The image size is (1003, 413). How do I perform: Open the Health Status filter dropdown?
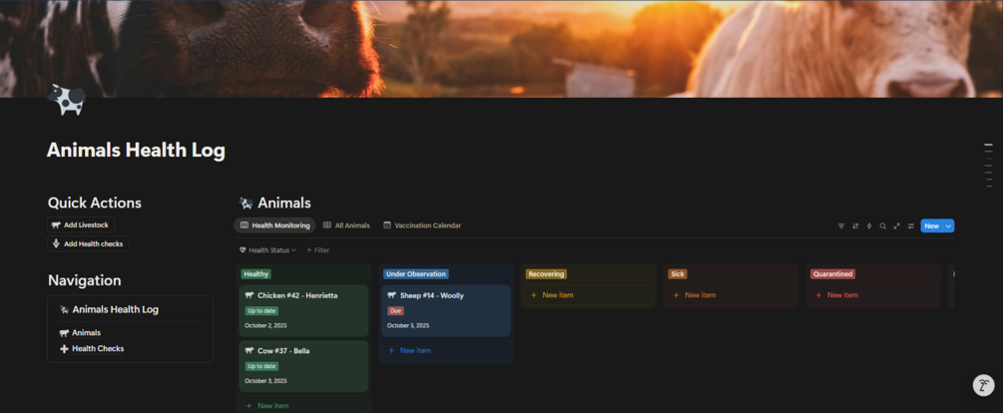267,250
